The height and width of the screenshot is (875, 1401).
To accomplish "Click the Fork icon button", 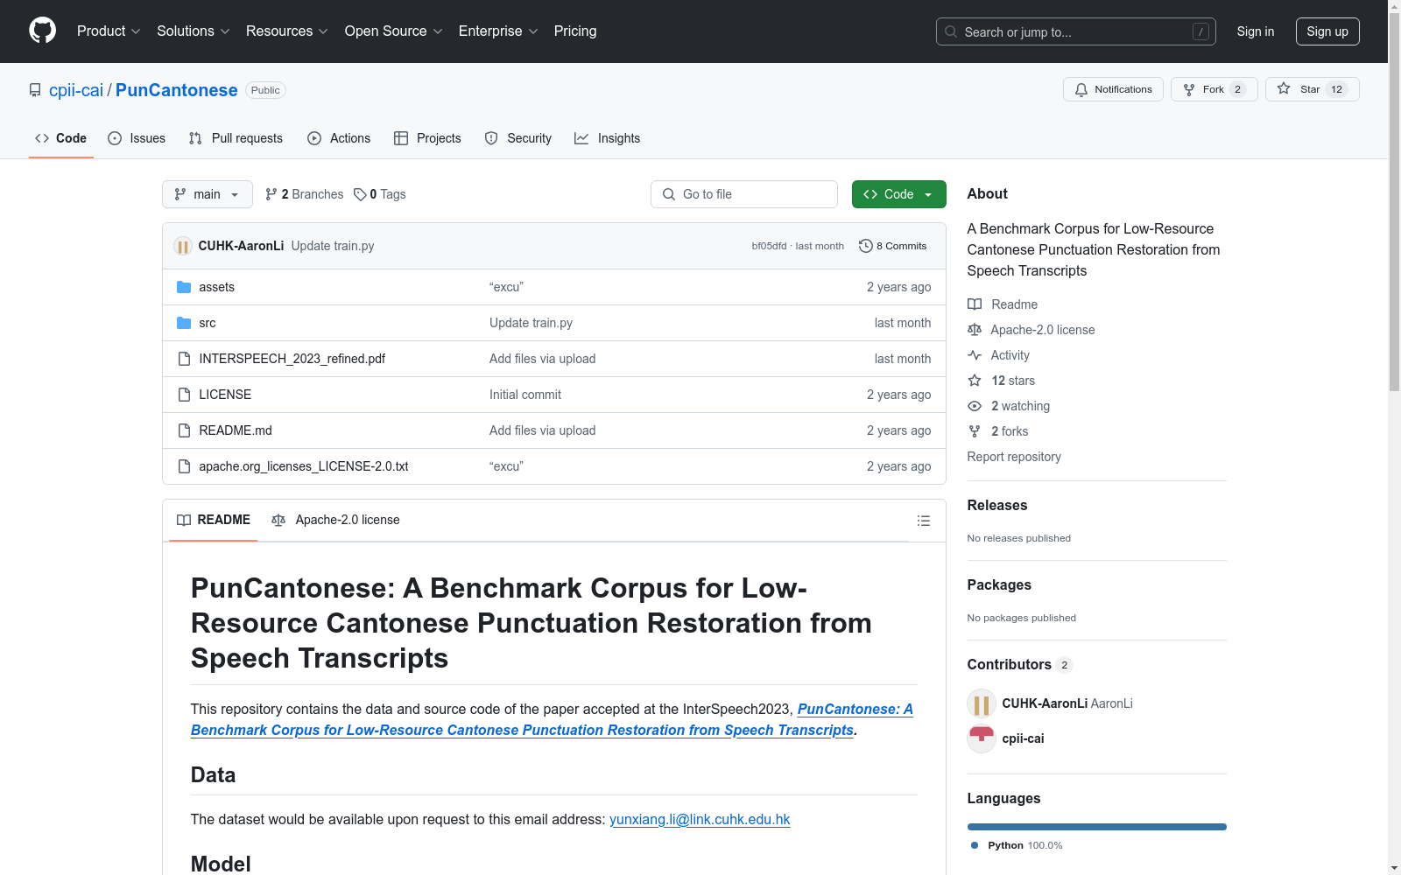I will 1214,89.
